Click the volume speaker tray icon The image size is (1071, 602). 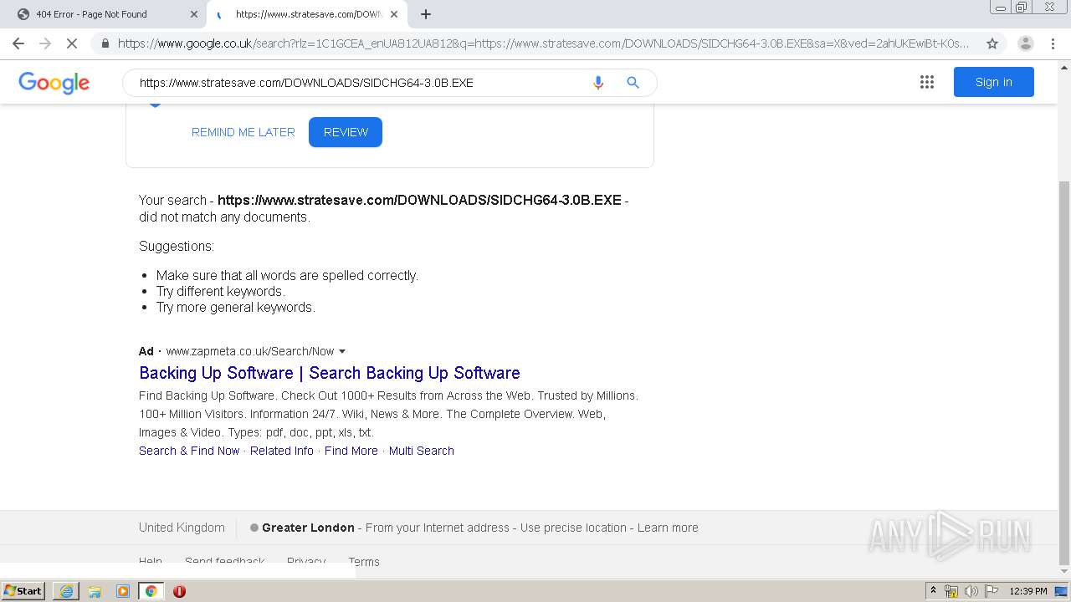click(971, 591)
